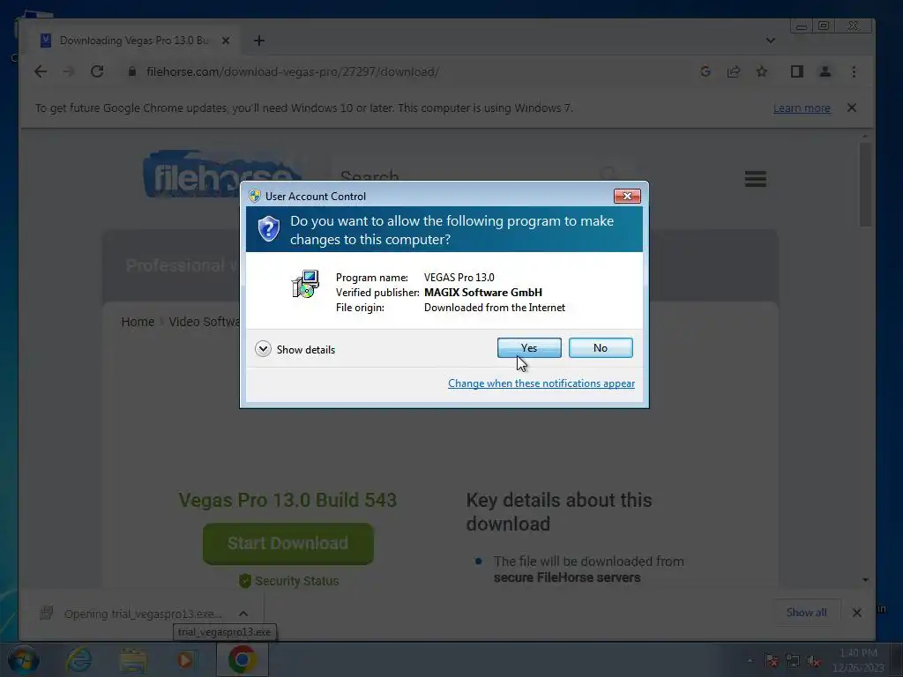Open Internet Explorer from taskbar

pos(78,659)
